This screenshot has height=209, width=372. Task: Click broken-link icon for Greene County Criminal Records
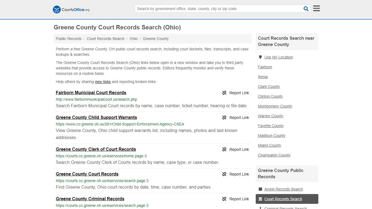coord(224,199)
